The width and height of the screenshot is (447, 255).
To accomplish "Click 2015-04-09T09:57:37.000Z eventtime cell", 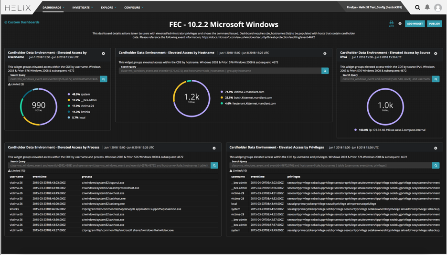I will tap(267, 225).
